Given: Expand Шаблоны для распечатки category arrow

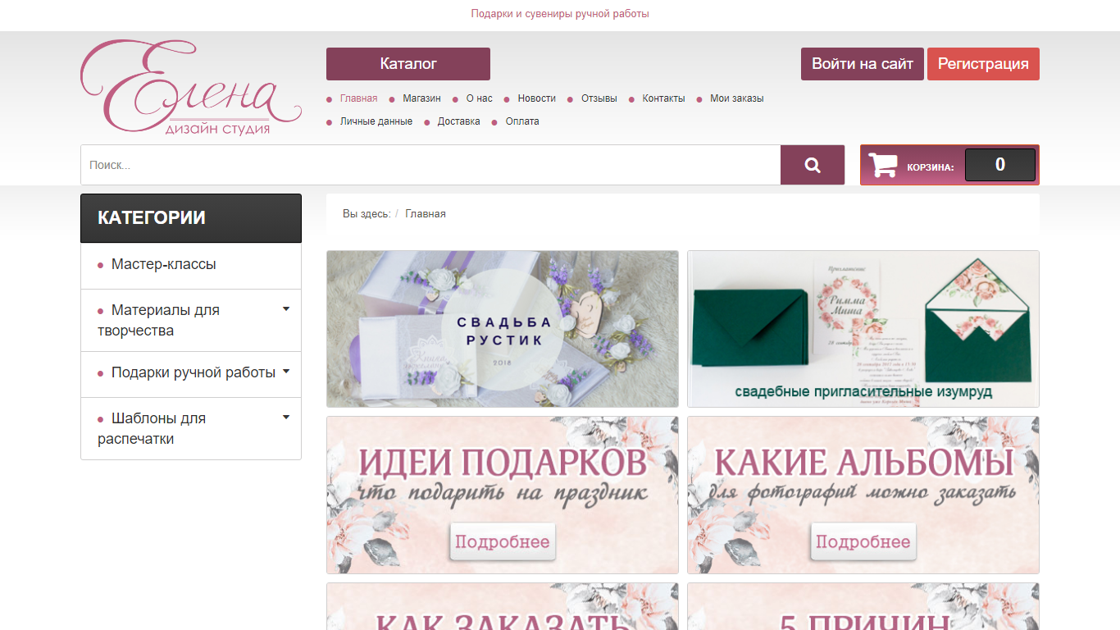Looking at the screenshot, I should 286,418.
